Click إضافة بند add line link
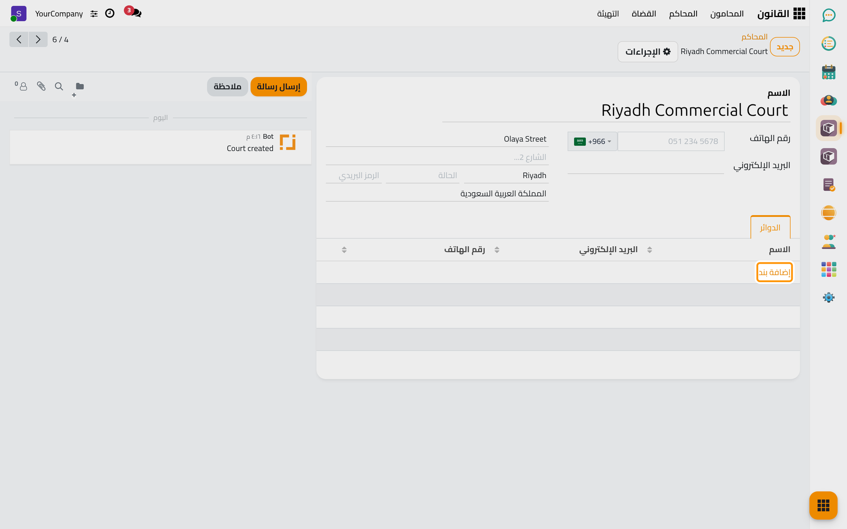The width and height of the screenshot is (847, 529). [x=774, y=272]
